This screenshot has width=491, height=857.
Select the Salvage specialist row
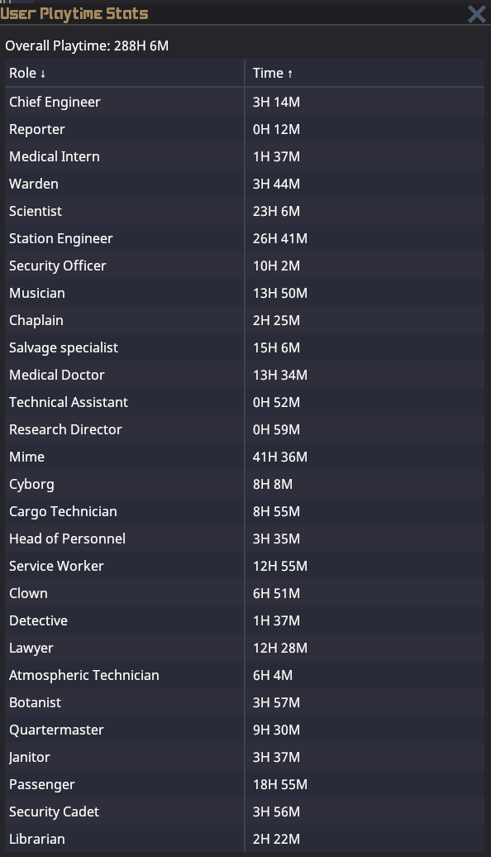(x=245, y=347)
